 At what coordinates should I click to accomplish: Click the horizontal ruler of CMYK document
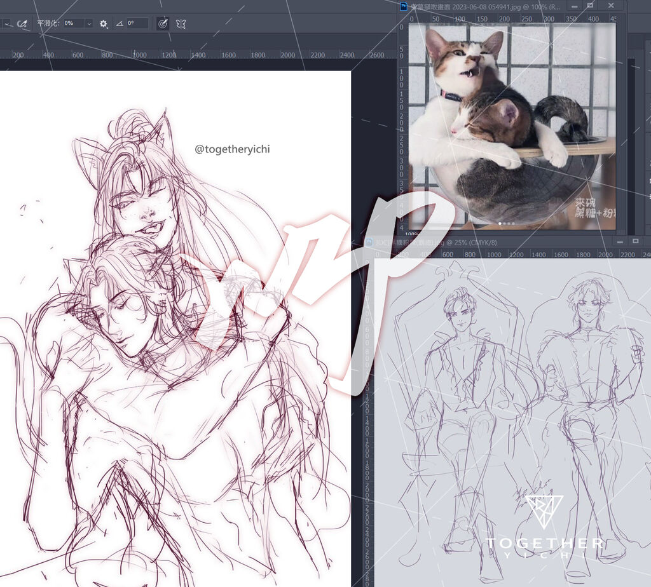[x=513, y=254]
